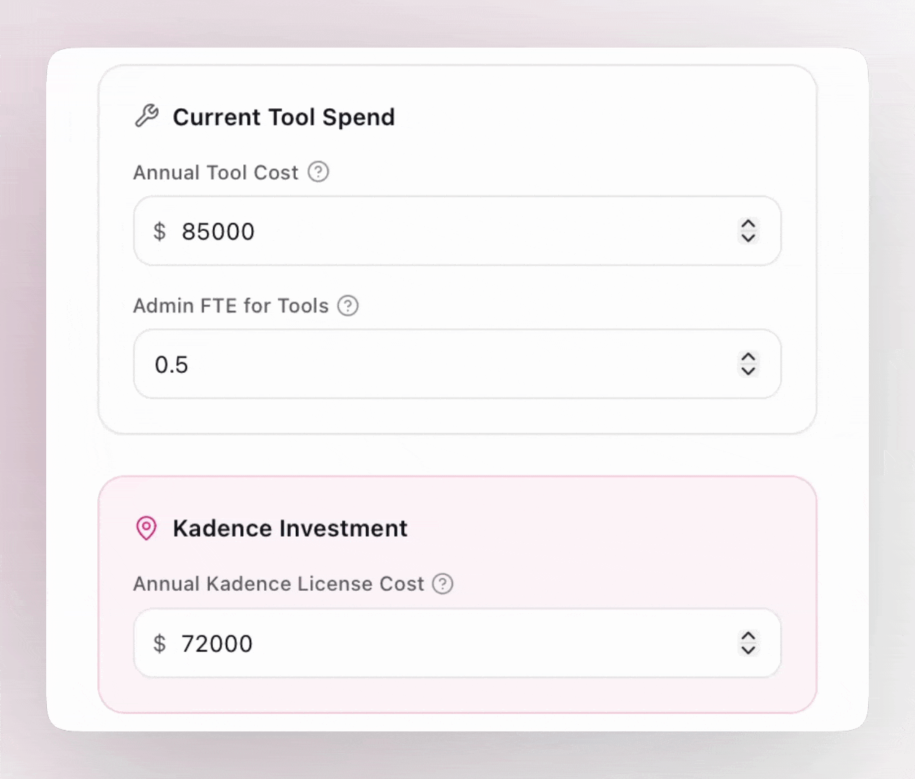The height and width of the screenshot is (779, 915).
Task: Click the pink location pin icon
Action: [146, 528]
